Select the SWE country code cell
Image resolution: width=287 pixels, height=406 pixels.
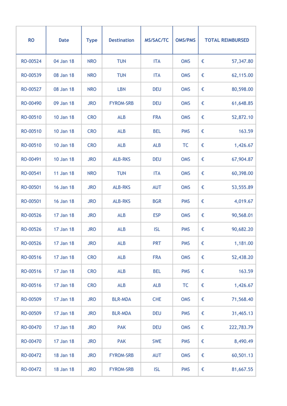pyautogui.click(x=157, y=342)
